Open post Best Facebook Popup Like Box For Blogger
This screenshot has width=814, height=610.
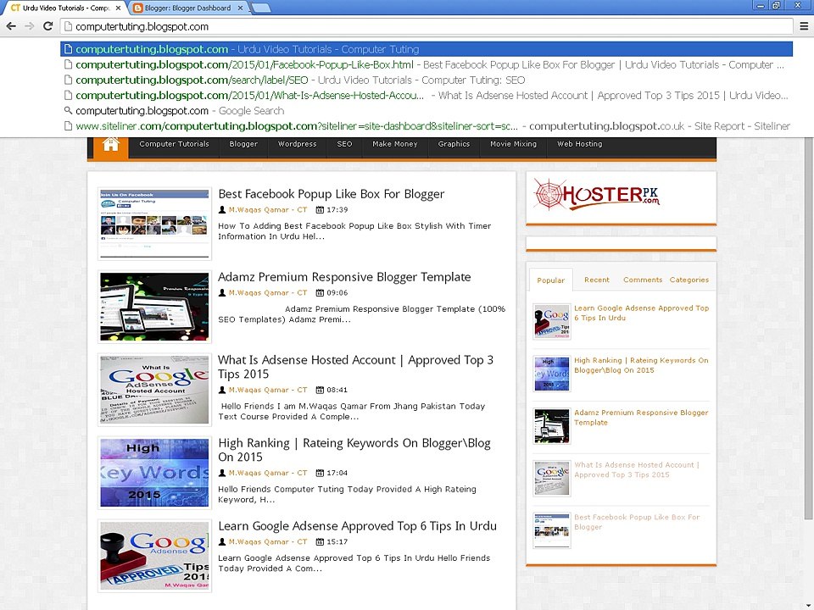point(332,194)
